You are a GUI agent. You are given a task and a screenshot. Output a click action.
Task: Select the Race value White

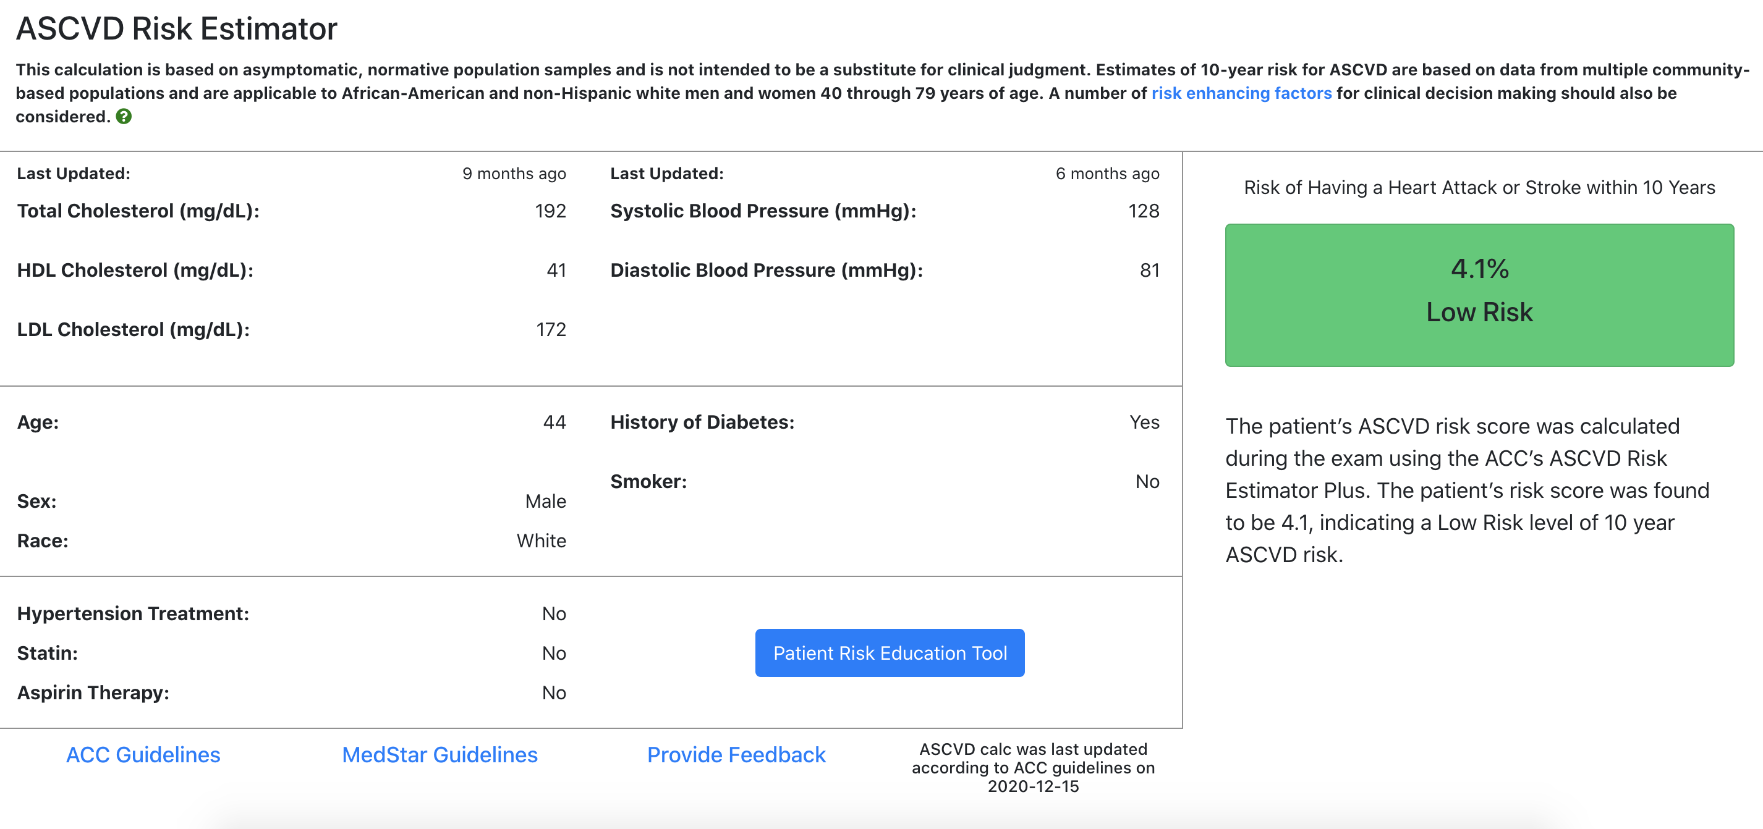(x=541, y=541)
